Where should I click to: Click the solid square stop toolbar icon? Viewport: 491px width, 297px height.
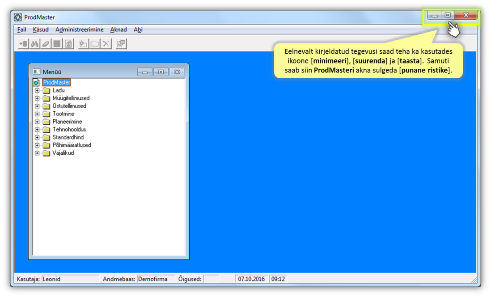click(x=57, y=43)
